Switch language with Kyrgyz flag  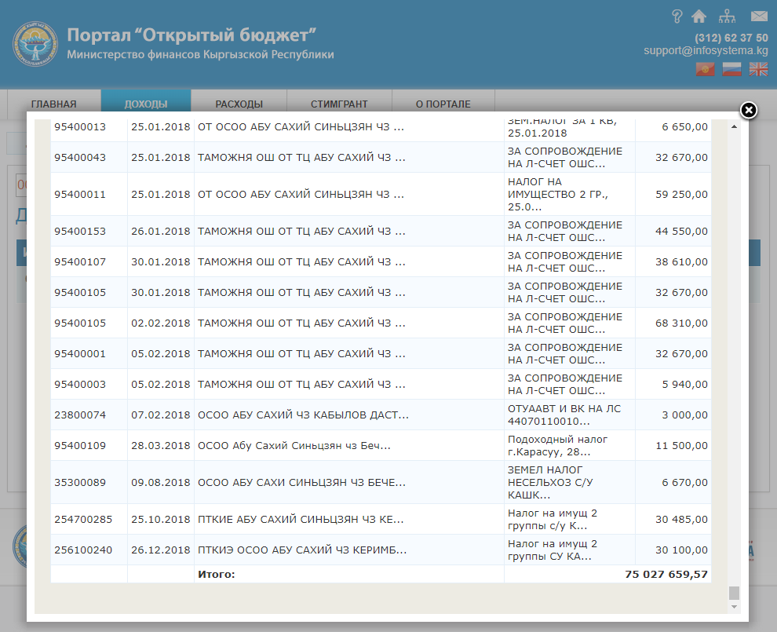[x=705, y=69]
